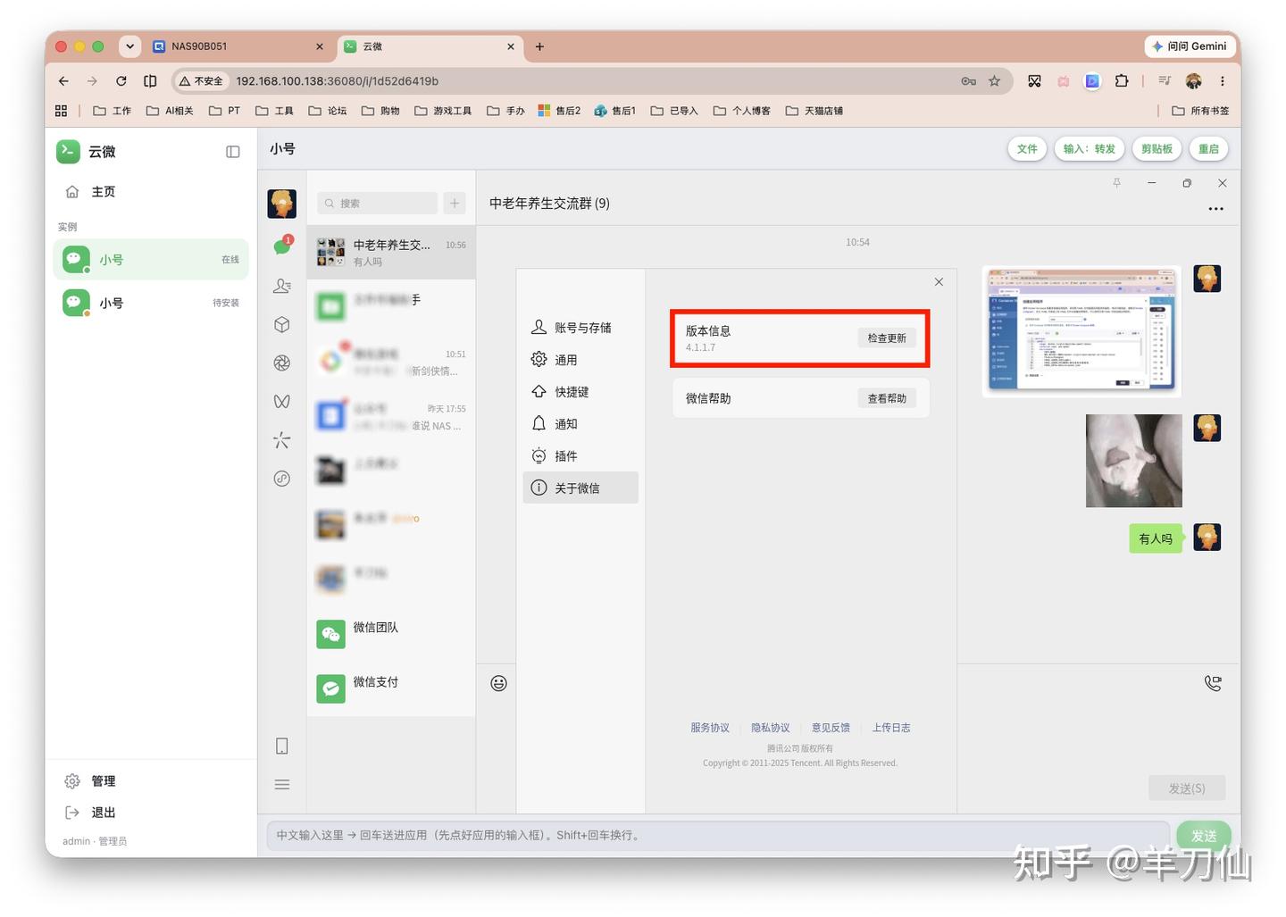Open the 微信团队 chat row
This screenshot has width=1286, height=917.
click(x=391, y=634)
